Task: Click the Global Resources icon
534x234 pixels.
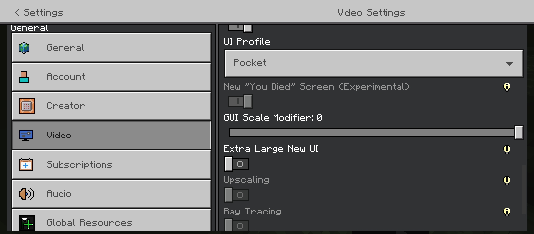Action: click(27, 223)
